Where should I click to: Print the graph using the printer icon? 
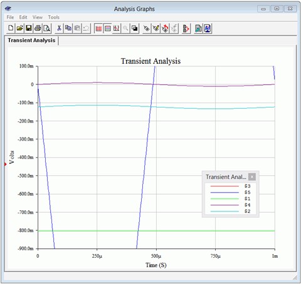point(38,28)
